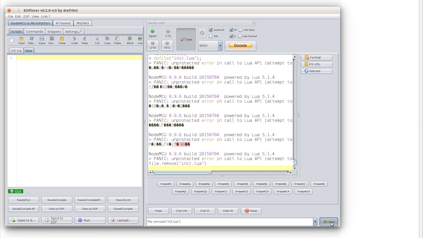Enable the EOL checkbox
The width and height of the screenshot is (423, 238).
tap(211, 36)
